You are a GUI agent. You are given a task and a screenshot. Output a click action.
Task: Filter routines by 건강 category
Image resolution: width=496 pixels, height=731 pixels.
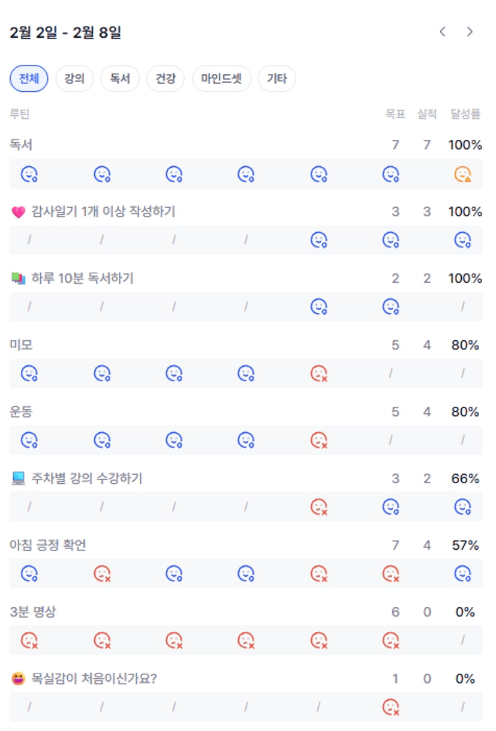(166, 79)
